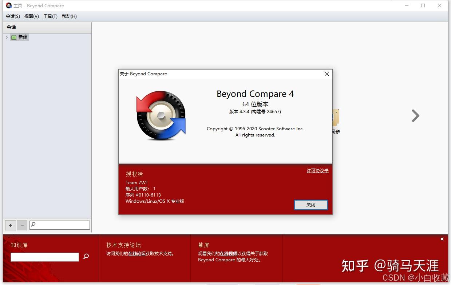The width and height of the screenshot is (451, 285).
Task: Click the right chevron to show more sessions
Action: click(415, 116)
